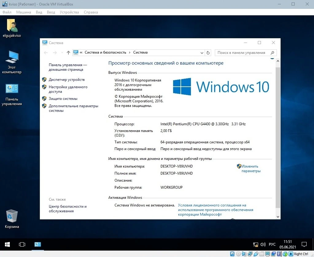
Task: Click the VirtualBox recording status icon
Action: point(273,254)
